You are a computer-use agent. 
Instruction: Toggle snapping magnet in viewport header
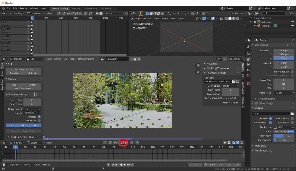[193, 13]
